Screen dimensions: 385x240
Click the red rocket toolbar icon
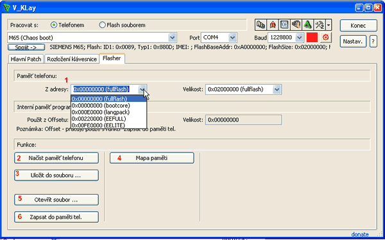point(273,25)
